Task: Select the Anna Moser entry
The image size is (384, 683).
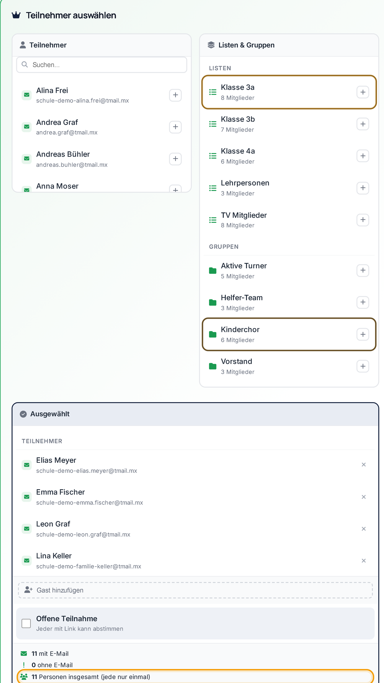Action: pos(102,187)
